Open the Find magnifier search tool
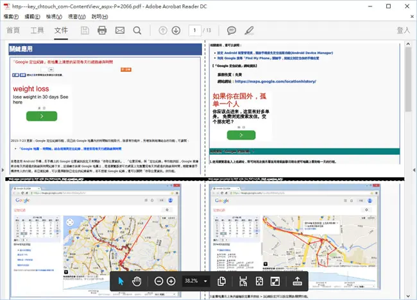 (137, 31)
